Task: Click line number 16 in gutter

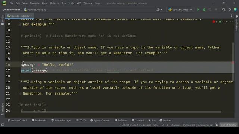Action: click(x=8, y=64)
